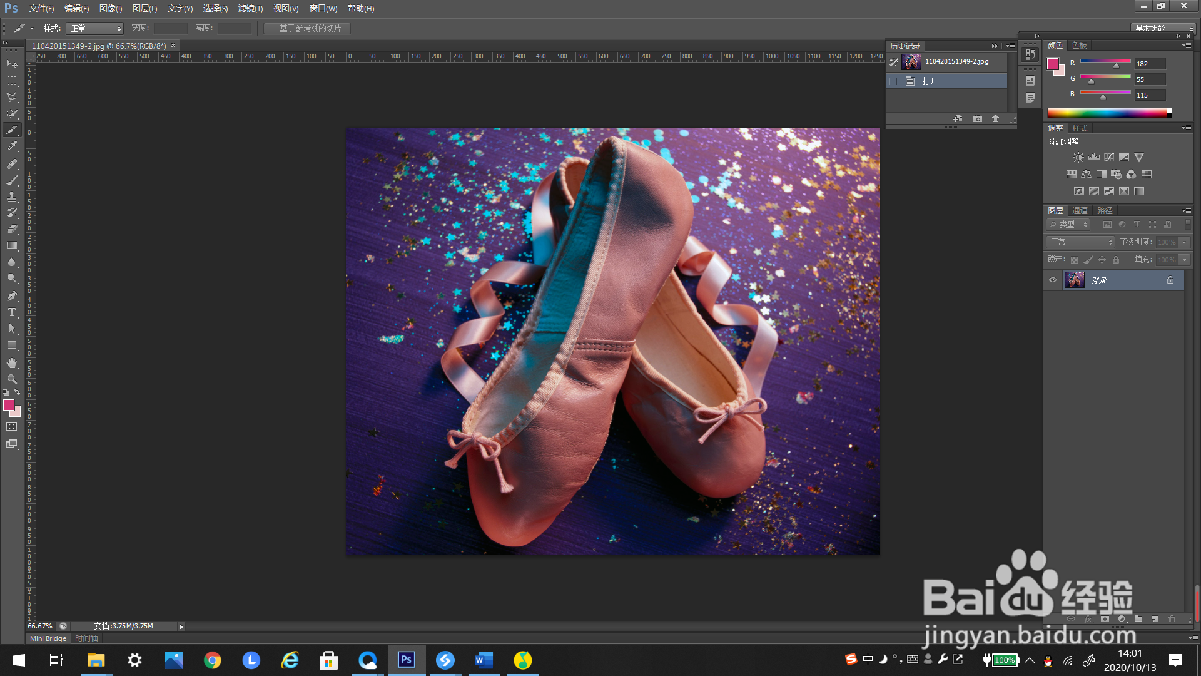The image size is (1201, 676).
Task: Select the Zoom tool
Action: click(x=12, y=379)
